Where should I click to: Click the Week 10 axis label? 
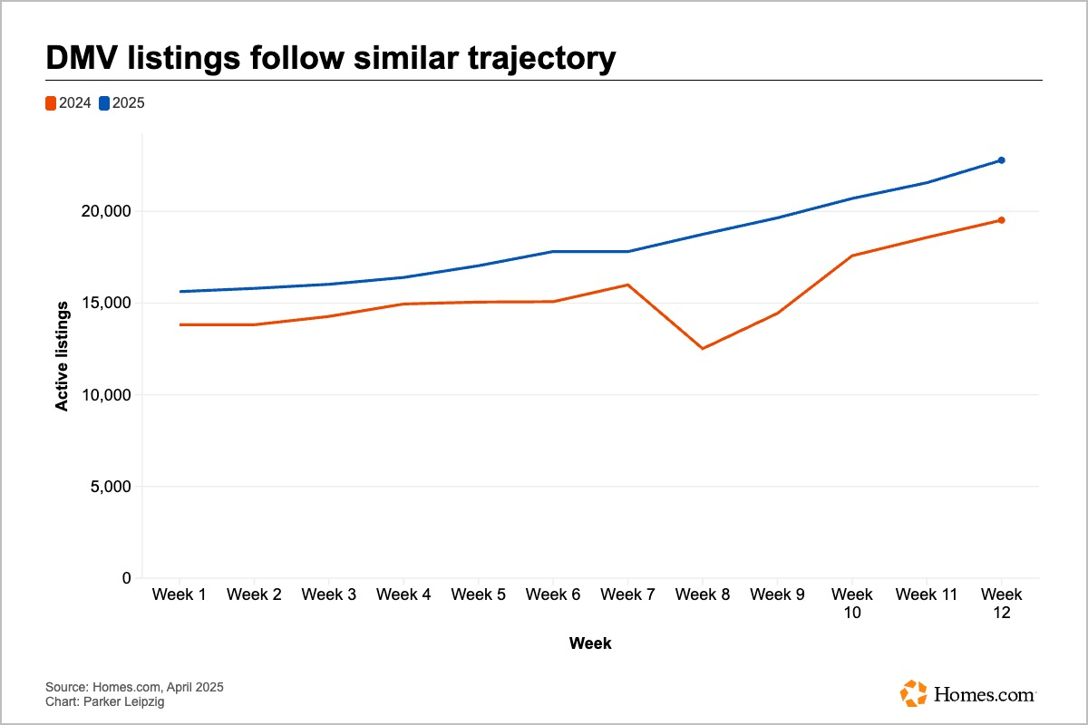[851, 603]
